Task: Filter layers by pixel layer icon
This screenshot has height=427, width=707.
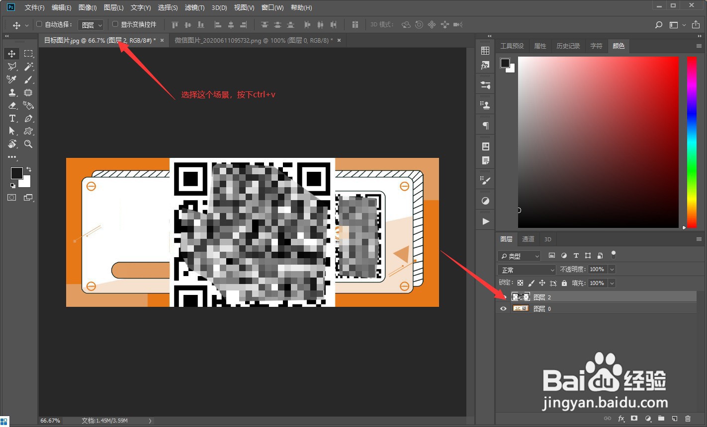Action: click(552, 256)
